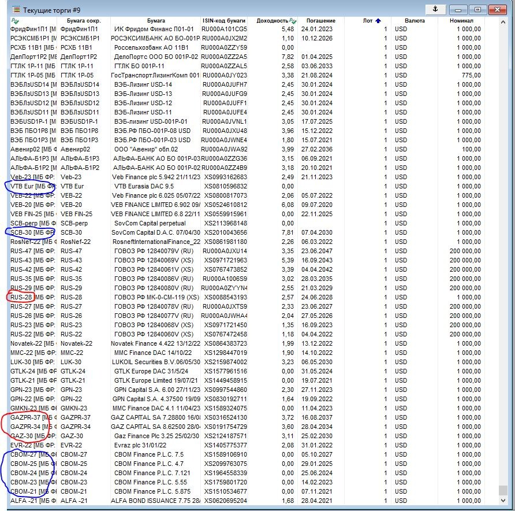
Task: Click the anchor pin icon in title bar
Action: point(435,9)
